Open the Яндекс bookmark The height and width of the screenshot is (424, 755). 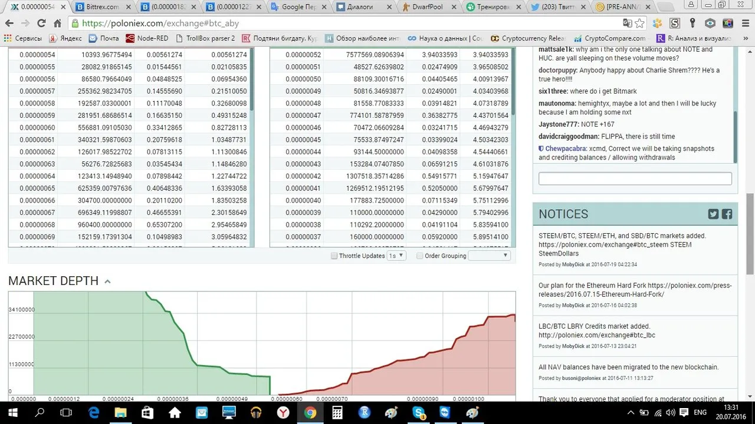point(66,38)
